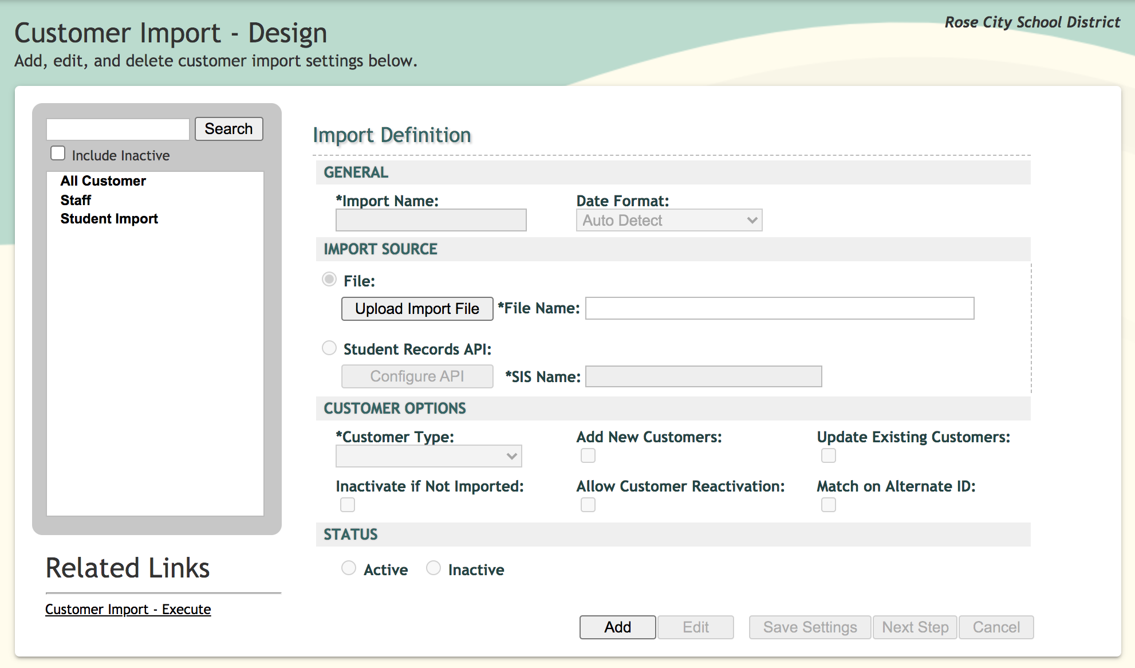Select the Student Records API radio
This screenshot has width=1135, height=668.
click(x=329, y=348)
